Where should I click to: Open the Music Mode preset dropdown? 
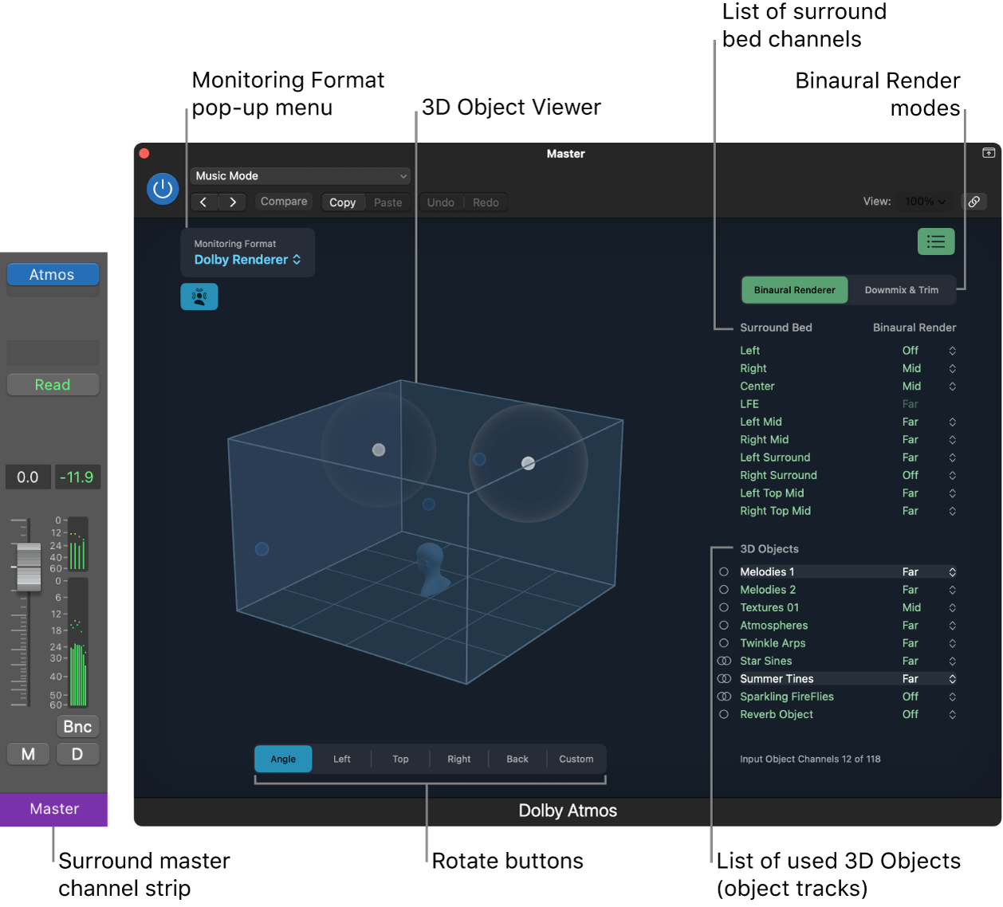coord(300,175)
